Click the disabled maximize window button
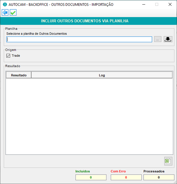The image size is (177, 184). (157, 4)
